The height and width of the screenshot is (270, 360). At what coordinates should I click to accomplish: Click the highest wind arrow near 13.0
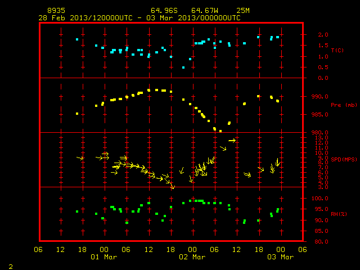click(232, 140)
